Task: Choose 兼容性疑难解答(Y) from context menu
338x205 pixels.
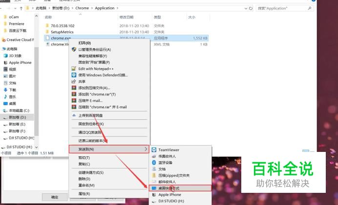Action: point(92,56)
